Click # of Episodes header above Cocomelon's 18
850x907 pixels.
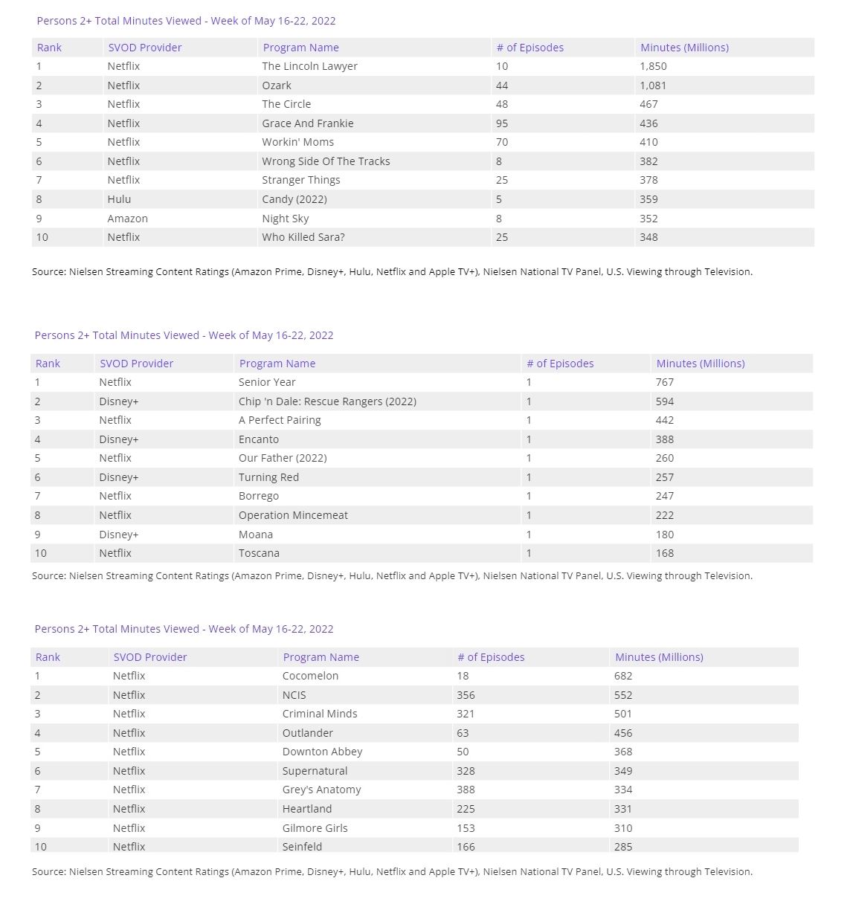click(x=491, y=657)
